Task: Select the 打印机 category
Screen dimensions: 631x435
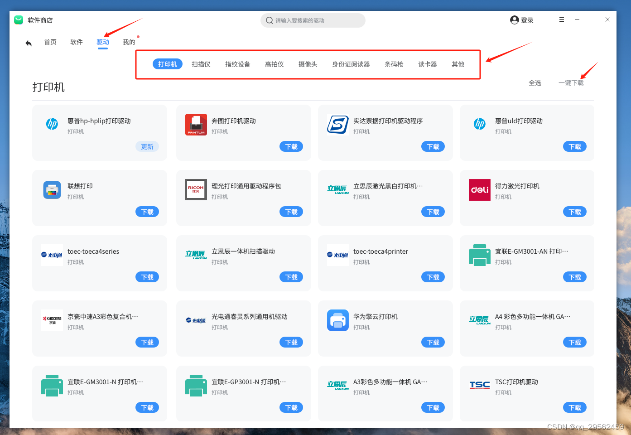Action: coord(168,64)
